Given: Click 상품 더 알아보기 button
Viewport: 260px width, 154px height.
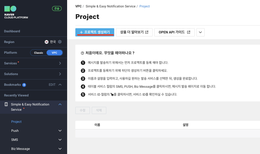Looking at the screenshot, I should pyautogui.click(x=134, y=32).
